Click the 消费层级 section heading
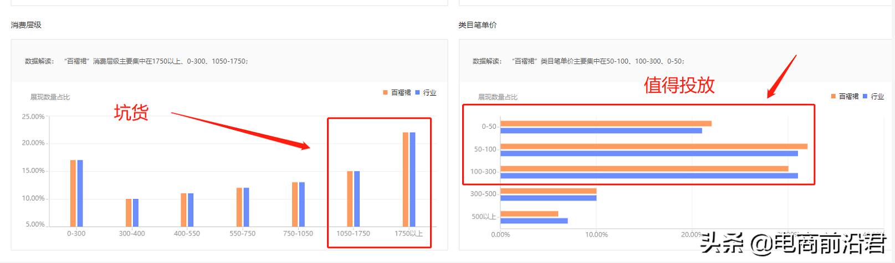 tap(26, 25)
